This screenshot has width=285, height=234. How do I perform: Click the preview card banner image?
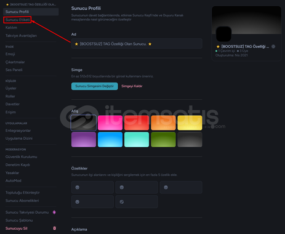pos(246,20)
